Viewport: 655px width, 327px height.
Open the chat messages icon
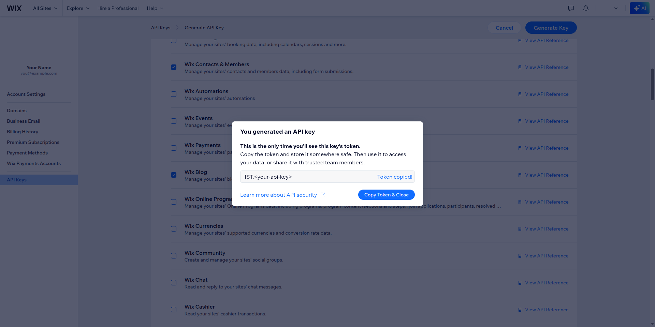pyautogui.click(x=571, y=8)
